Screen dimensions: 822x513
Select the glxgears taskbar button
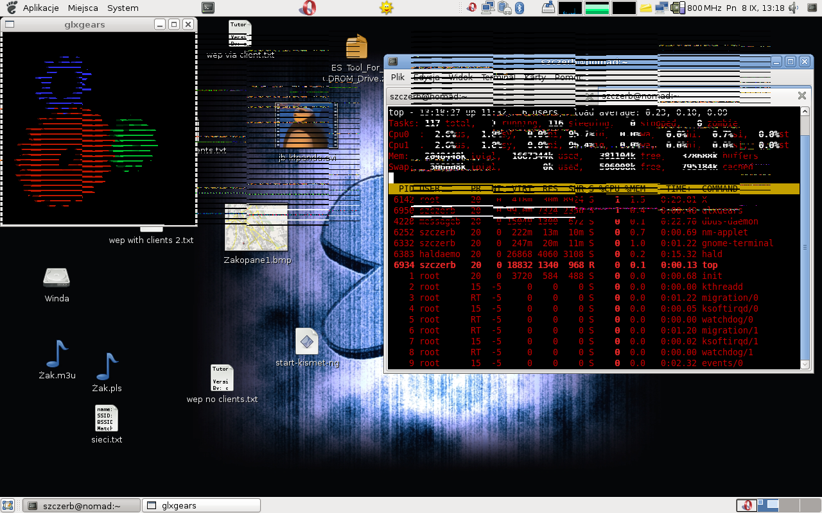tap(201, 505)
